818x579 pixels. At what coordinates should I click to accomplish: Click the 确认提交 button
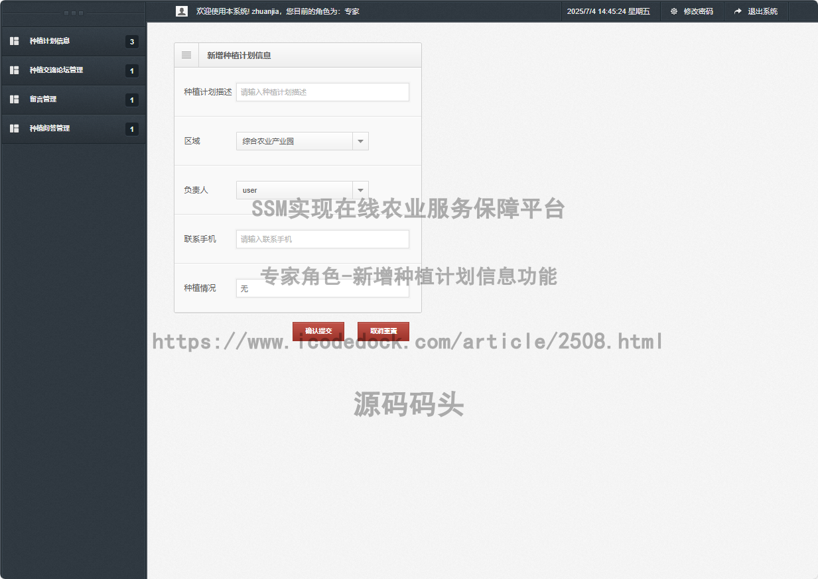click(318, 331)
